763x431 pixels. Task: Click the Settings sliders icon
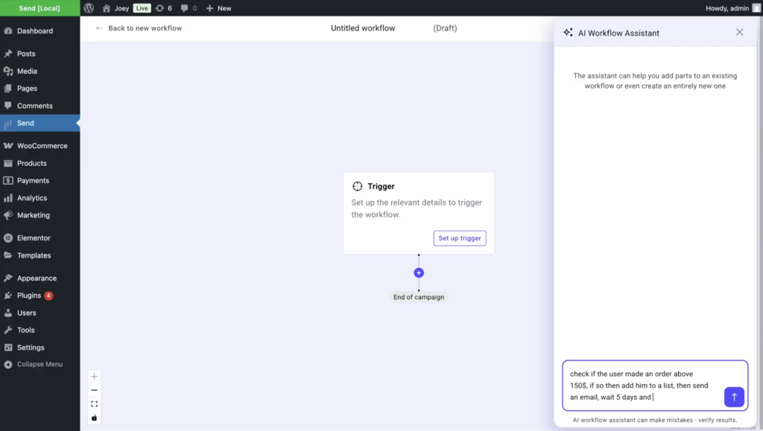click(x=8, y=348)
